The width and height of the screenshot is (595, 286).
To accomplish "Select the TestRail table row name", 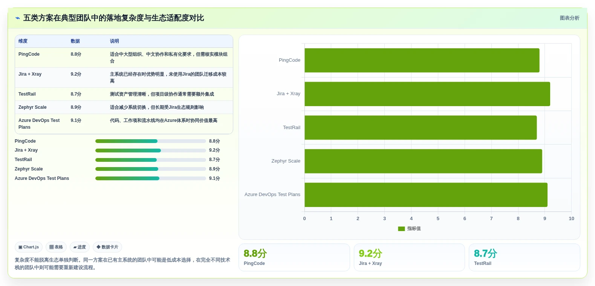I will pos(27,94).
